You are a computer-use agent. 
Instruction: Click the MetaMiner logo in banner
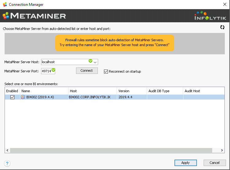coord(34,16)
